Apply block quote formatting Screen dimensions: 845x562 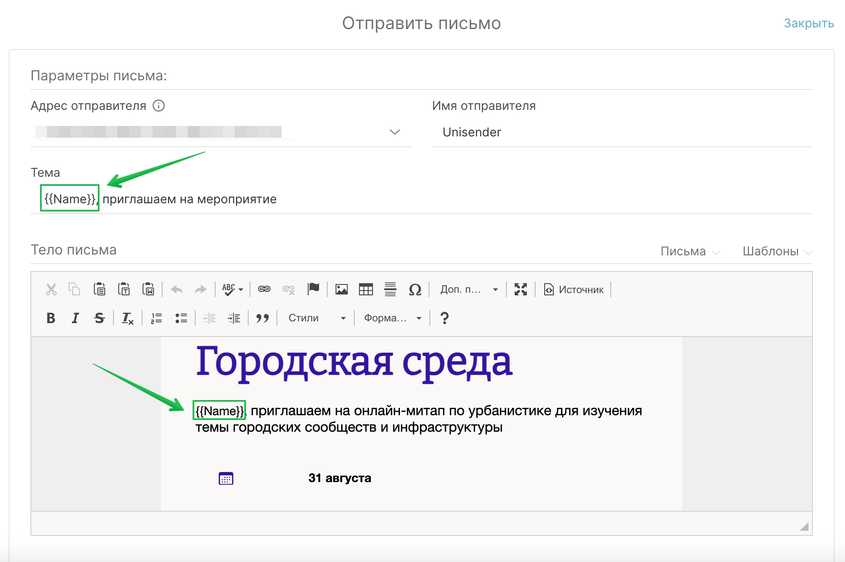click(x=263, y=318)
